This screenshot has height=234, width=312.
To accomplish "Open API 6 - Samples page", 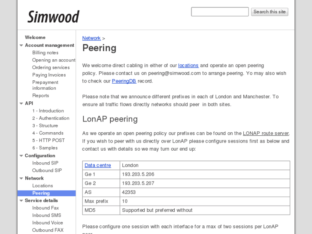I will (x=45, y=148).
